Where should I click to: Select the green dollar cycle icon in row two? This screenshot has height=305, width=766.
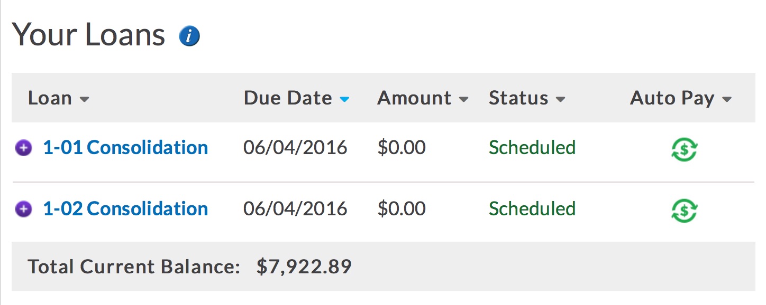click(683, 210)
